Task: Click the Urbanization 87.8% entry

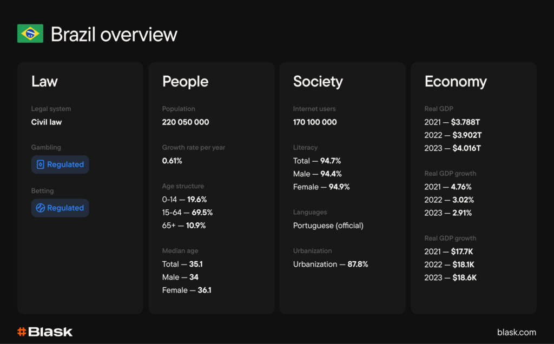Action: coord(331,264)
